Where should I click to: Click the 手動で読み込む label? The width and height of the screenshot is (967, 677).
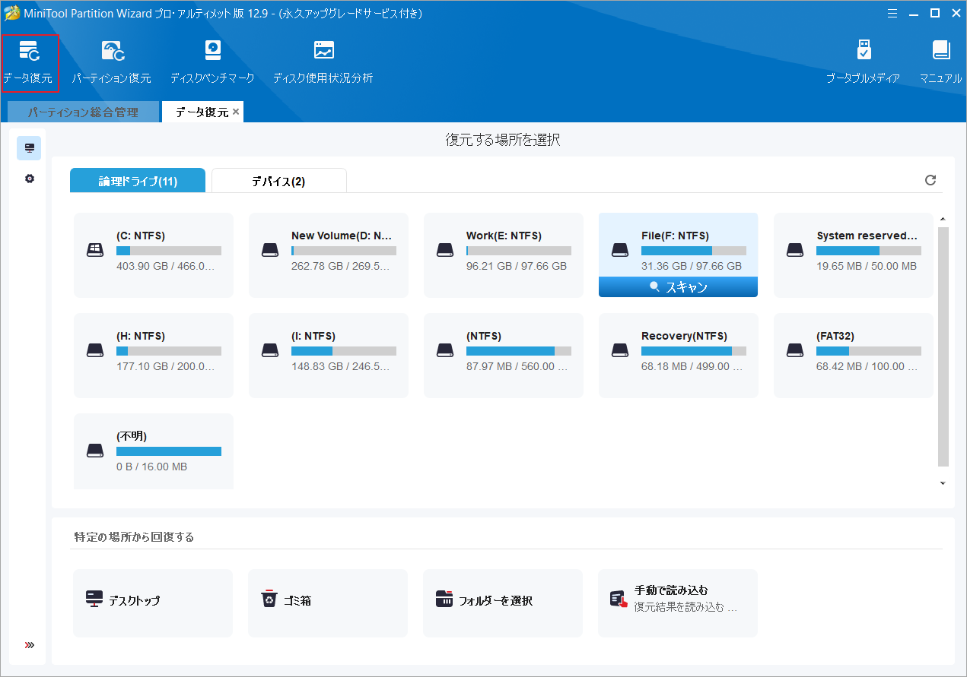[x=672, y=590]
